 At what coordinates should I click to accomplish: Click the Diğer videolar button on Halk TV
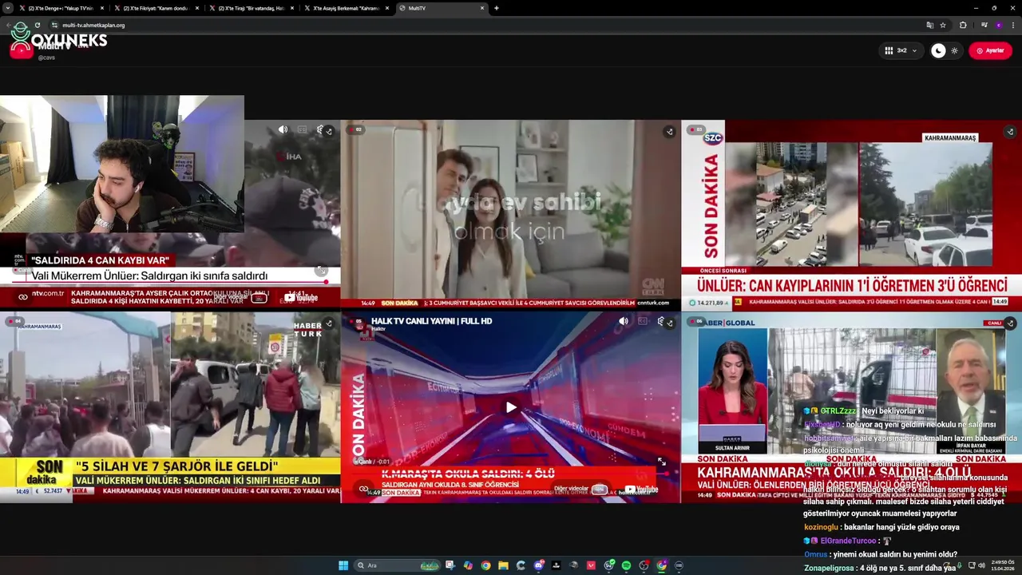[x=580, y=489]
